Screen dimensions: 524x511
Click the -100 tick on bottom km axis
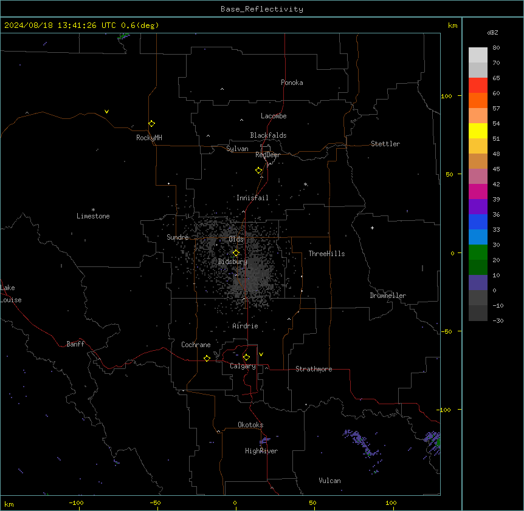click(x=76, y=503)
